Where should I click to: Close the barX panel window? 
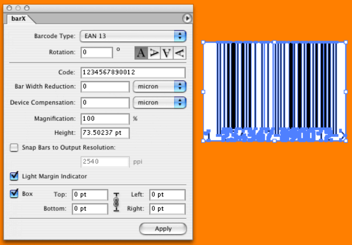pos(9,8)
